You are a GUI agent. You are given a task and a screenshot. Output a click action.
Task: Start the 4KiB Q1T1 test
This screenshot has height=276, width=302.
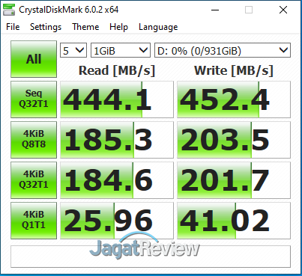pos(34,221)
